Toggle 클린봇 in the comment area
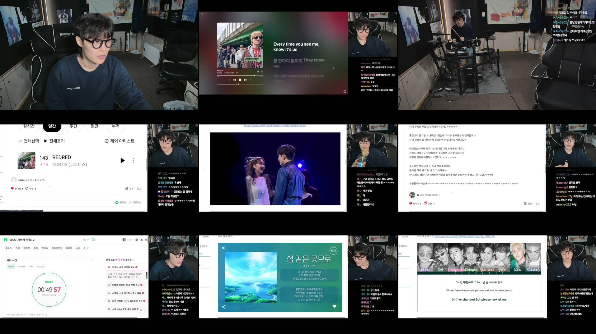 pos(121,202)
